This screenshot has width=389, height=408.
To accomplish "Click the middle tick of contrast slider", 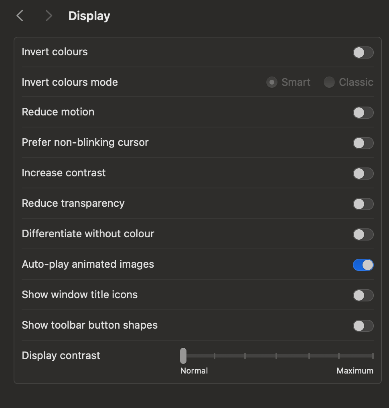I will (x=276, y=355).
